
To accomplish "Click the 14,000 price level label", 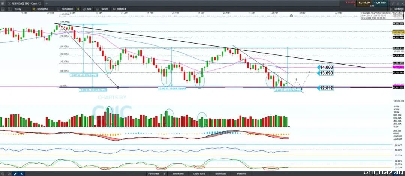I will coord(325,67).
